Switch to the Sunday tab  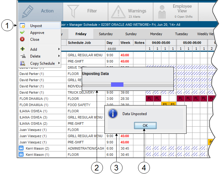[131, 34]
